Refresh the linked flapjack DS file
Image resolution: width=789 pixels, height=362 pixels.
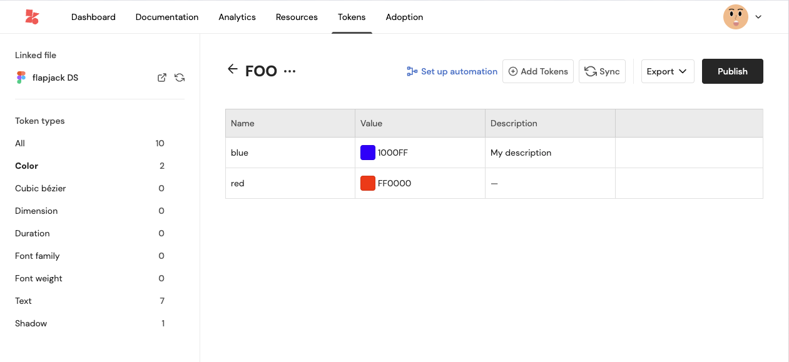coord(180,78)
